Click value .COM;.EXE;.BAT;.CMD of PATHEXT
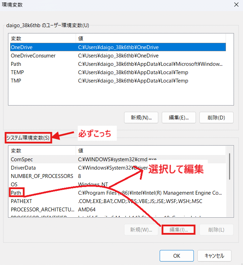This screenshot has width=243, height=265. tap(140, 201)
